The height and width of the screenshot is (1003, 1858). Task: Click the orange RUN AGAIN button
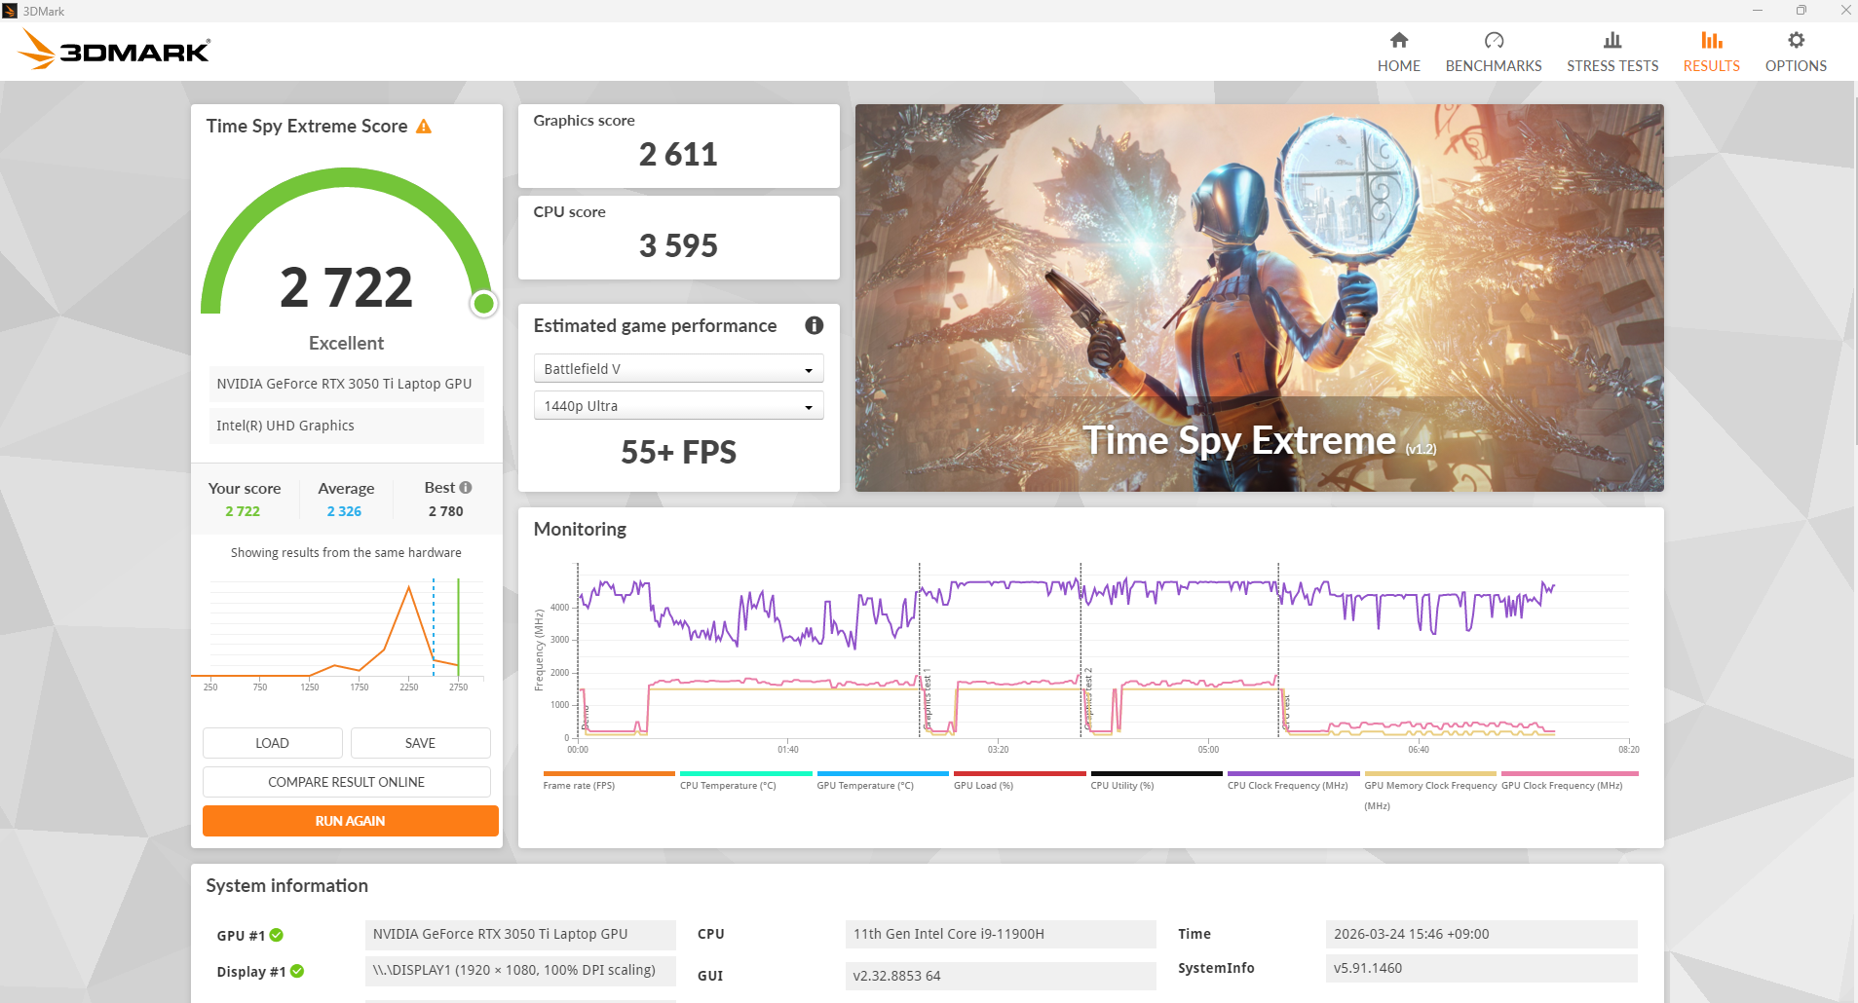(x=351, y=821)
